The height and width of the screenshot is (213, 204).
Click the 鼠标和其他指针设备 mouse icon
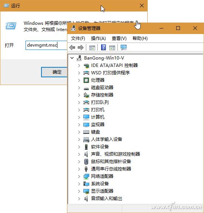click(x=86, y=162)
